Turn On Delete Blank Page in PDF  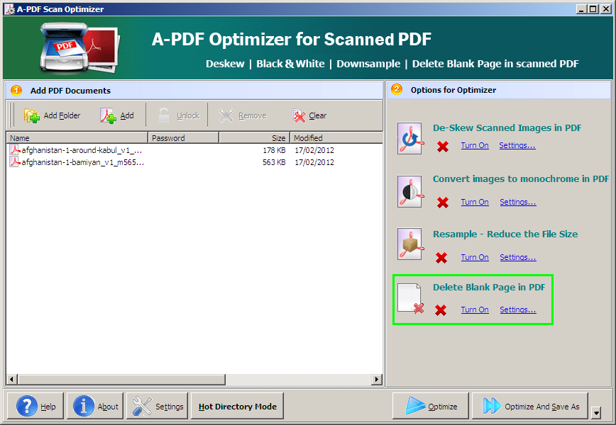475,310
